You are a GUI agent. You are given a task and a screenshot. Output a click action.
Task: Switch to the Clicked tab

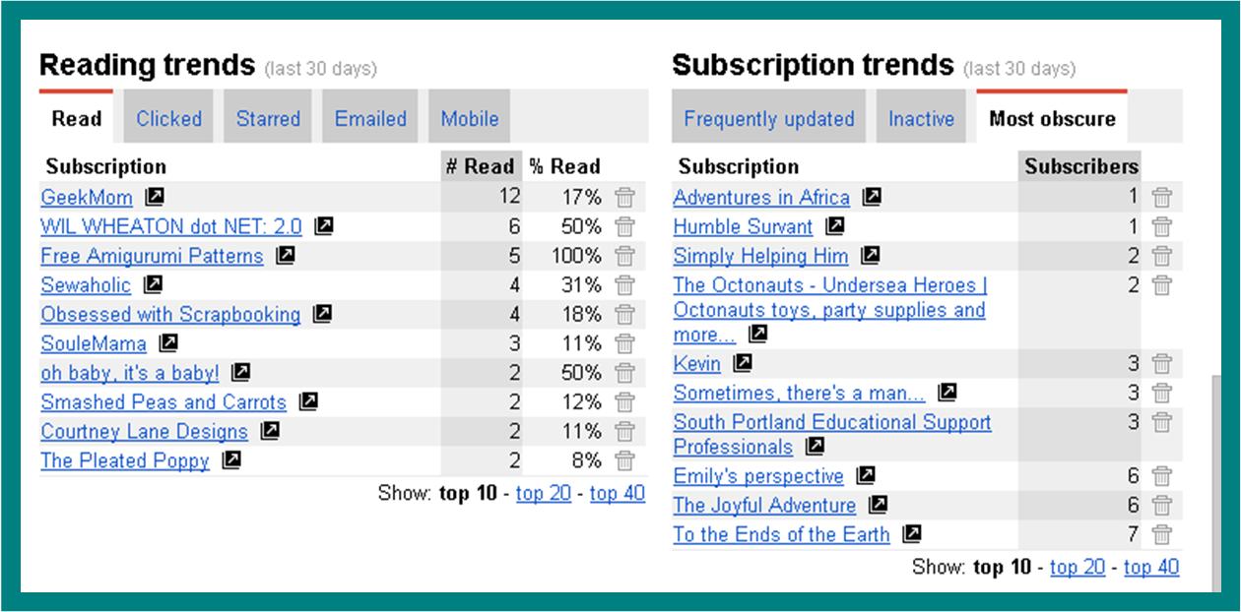pyautogui.click(x=168, y=119)
